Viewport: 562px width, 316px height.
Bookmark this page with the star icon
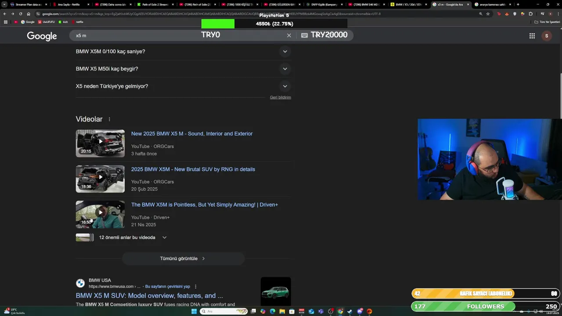click(x=488, y=14)
